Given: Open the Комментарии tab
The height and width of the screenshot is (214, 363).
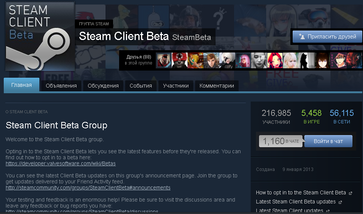Looking at the screenshot, I should [x=217, y=86].
